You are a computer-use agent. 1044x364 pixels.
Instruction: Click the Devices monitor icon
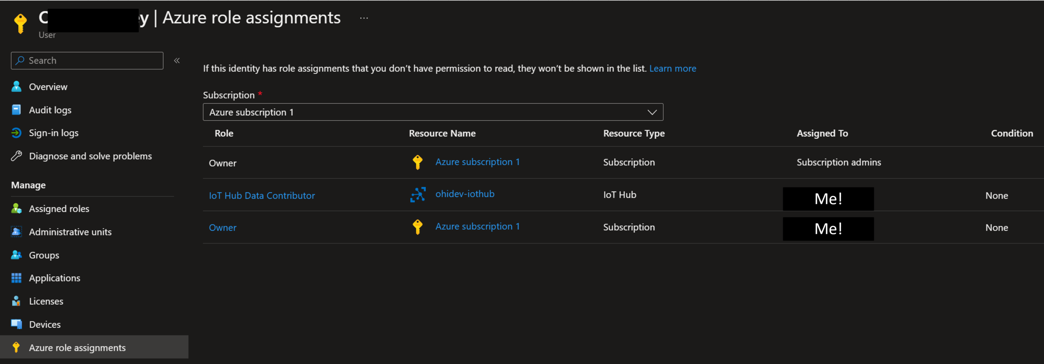[16, 324]
